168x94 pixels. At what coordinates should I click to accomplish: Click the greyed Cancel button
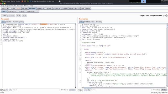[x=12, y=16]
